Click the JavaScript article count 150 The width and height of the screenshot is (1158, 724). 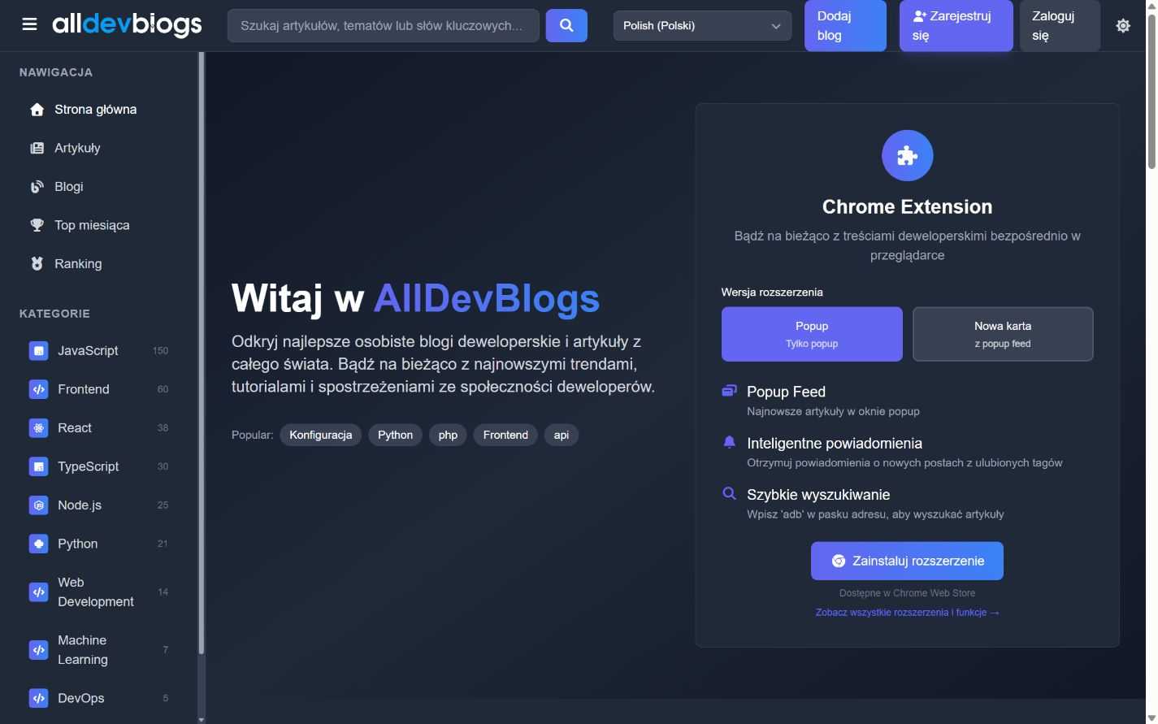160,351
